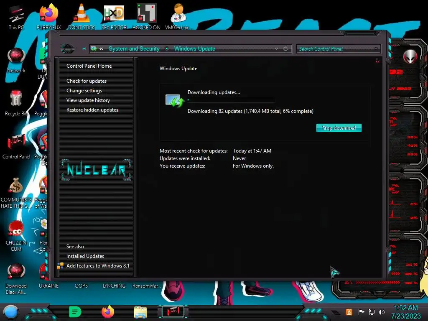Click Check for updates link
The width and height of the screenshot is (428, 321).
point(87,81)
